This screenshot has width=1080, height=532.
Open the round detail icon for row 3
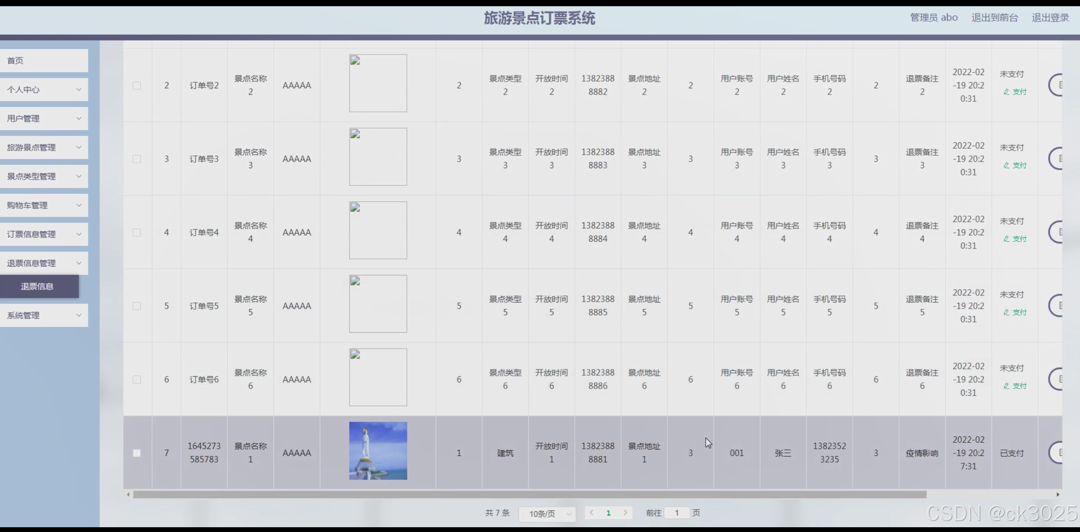point(1057,159)
